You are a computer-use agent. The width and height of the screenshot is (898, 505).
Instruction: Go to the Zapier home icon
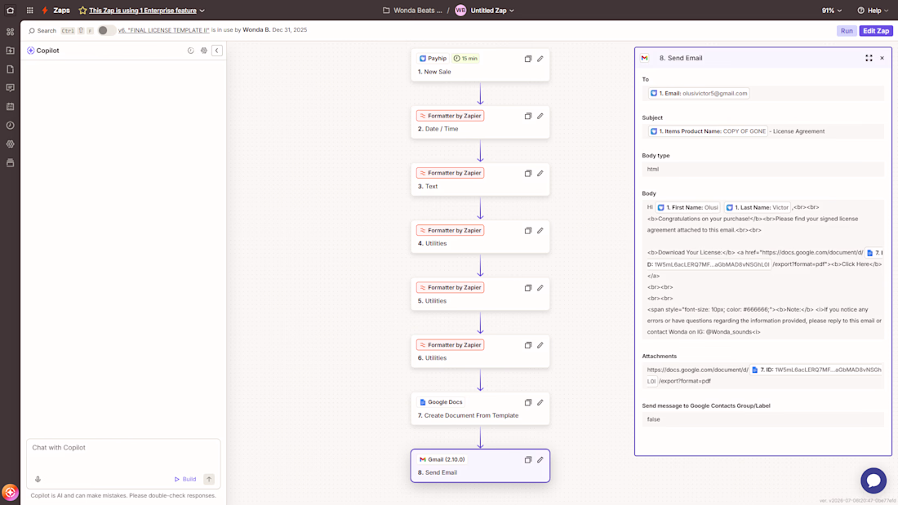click(11, 11)
